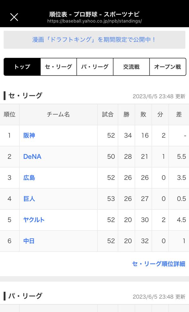
Task: Switch to the セ・リーグ tab
Action: 59,67
